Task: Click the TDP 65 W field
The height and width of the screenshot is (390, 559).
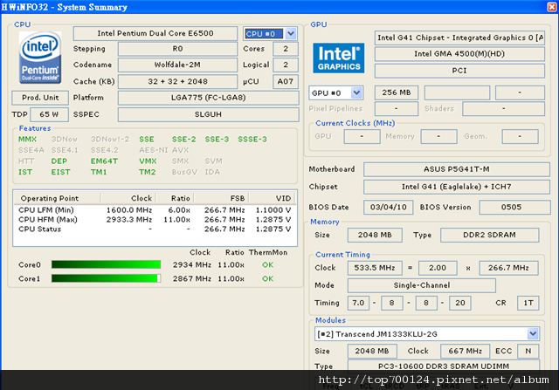Action: click(49, 114)
